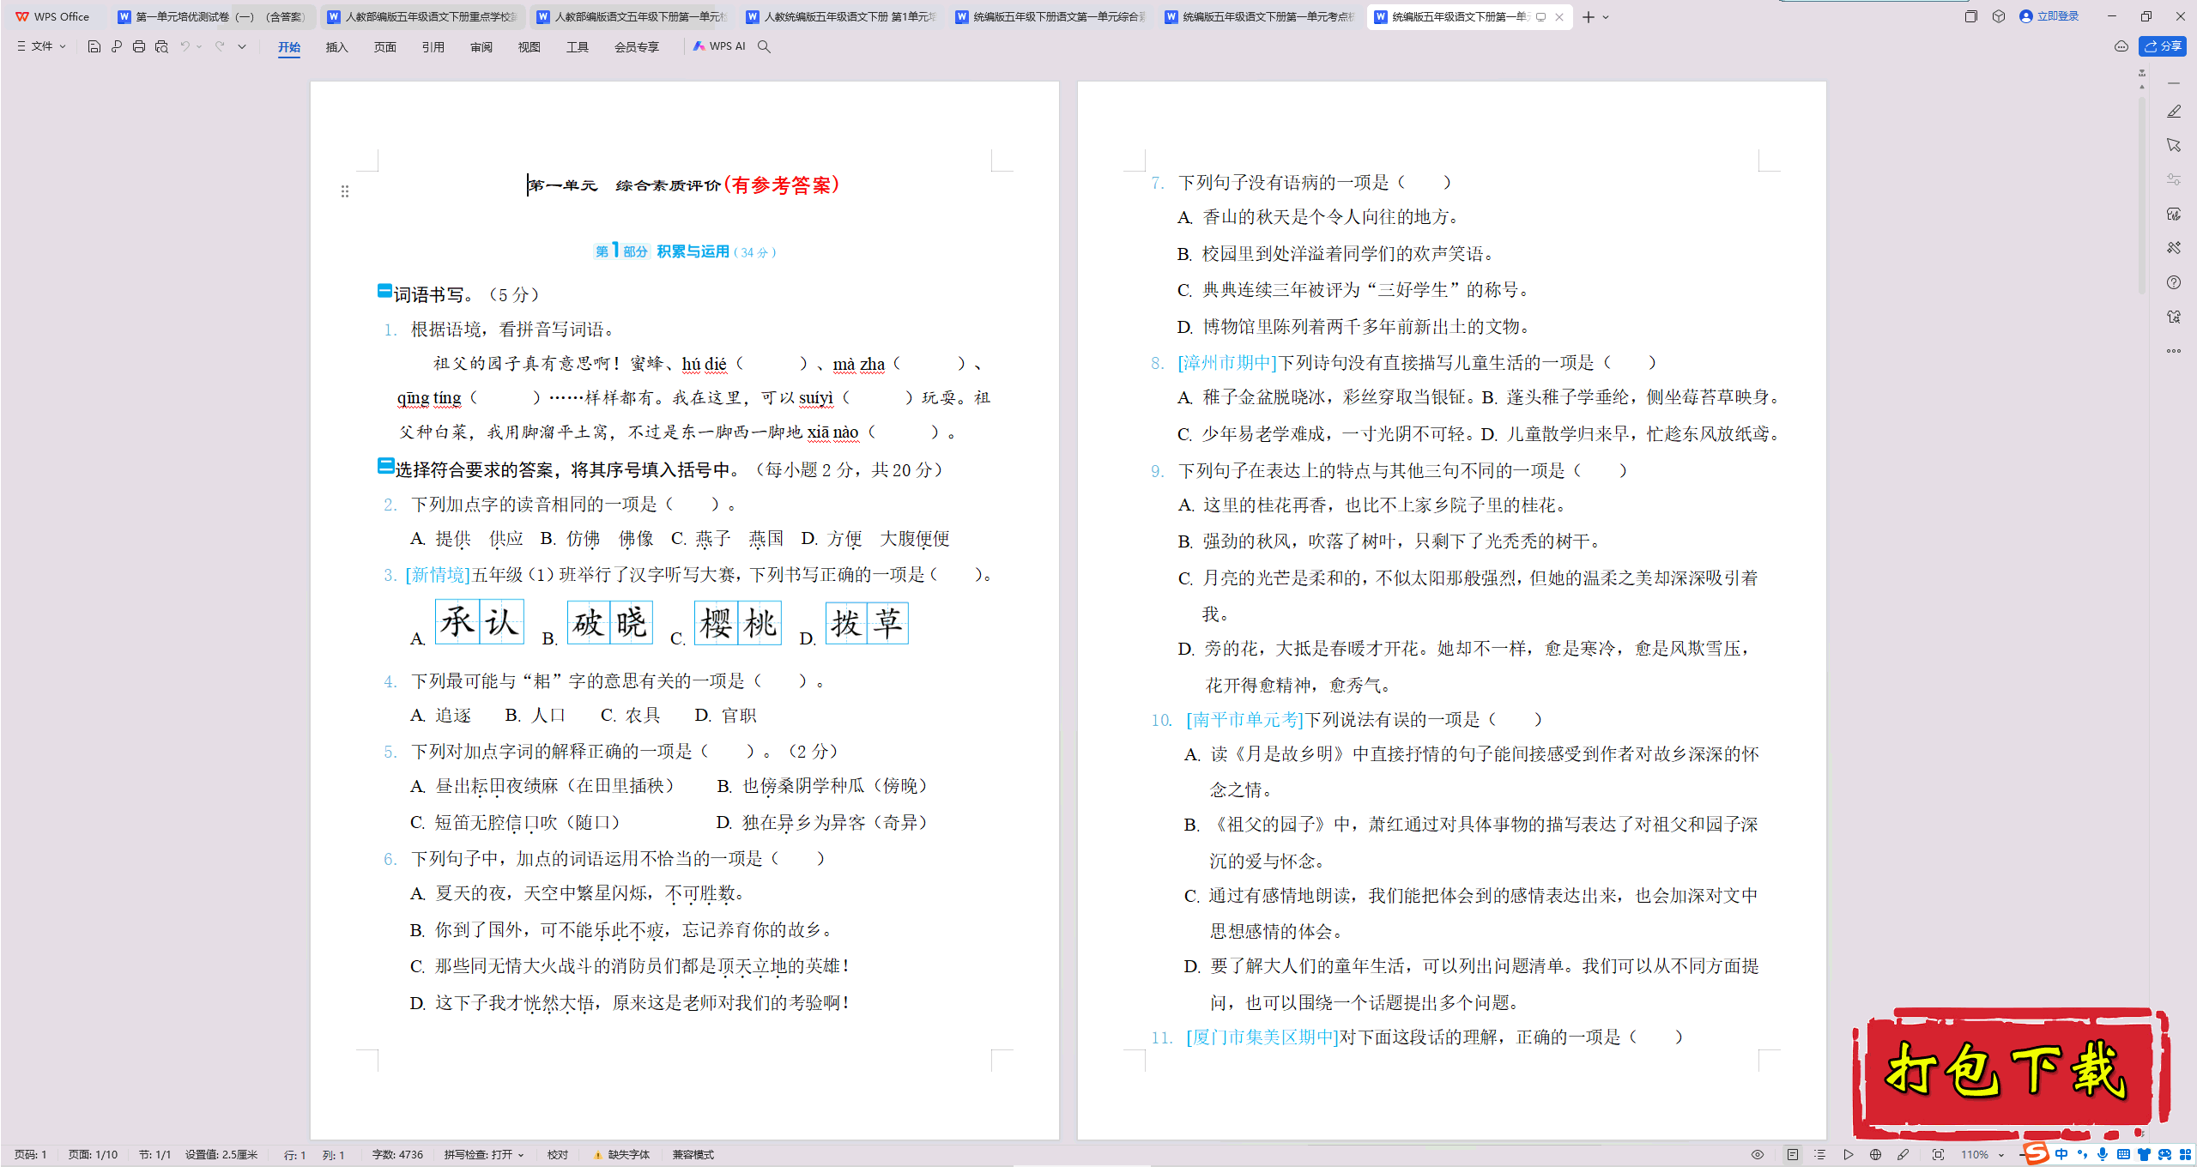Click the fit-page zoom icon
This screenshot has height=1167, width=2197.
click(1938, 1155)
